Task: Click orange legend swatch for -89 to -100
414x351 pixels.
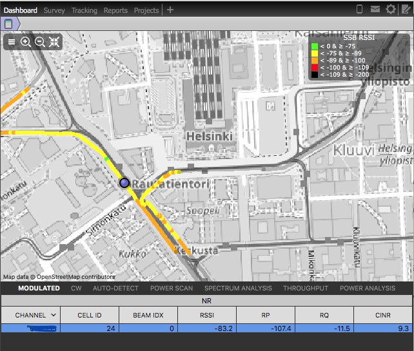Action: (315, 61)
